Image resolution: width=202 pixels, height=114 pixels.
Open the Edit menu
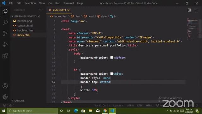(x=19, y=3)
